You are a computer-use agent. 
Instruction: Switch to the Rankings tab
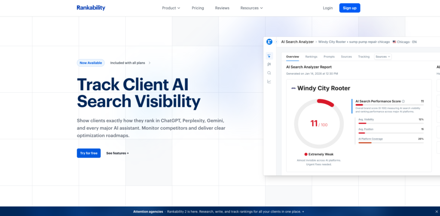coord(311,57)
